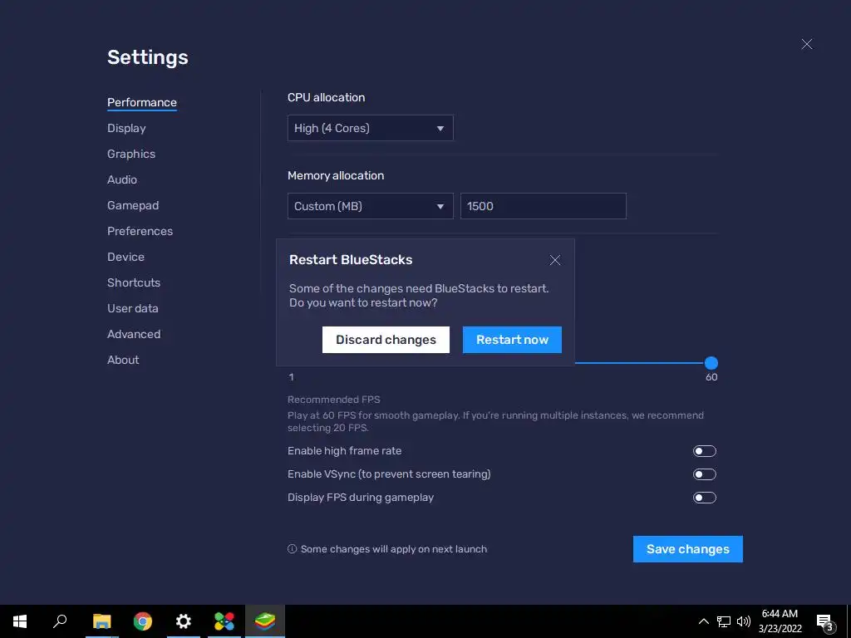Image resolution: width=851 pixels, height=638 pixels.
Task: Open the clock showing 6:44 AM
Action: 780,621
